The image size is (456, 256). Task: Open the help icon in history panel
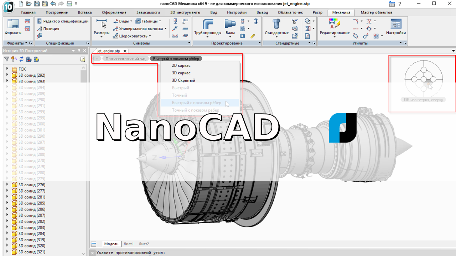(83, 59)
